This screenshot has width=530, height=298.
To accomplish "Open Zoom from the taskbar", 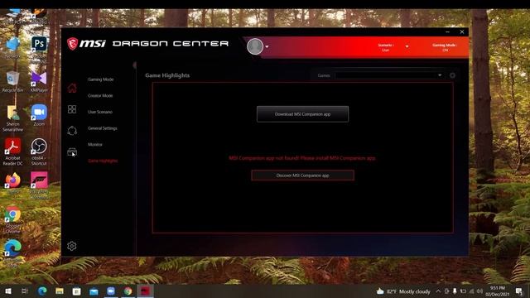I will point(111,291).
